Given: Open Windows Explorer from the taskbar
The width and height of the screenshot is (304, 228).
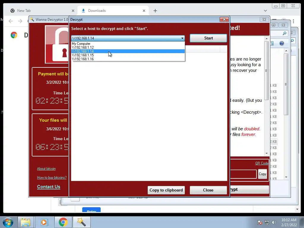Looking at the screenshot, I should click(26, 222).
